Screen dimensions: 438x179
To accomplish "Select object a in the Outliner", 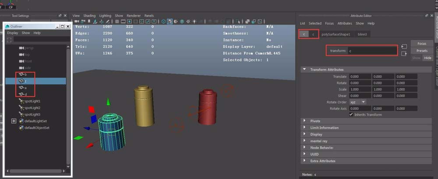I will tap(25, 88).
